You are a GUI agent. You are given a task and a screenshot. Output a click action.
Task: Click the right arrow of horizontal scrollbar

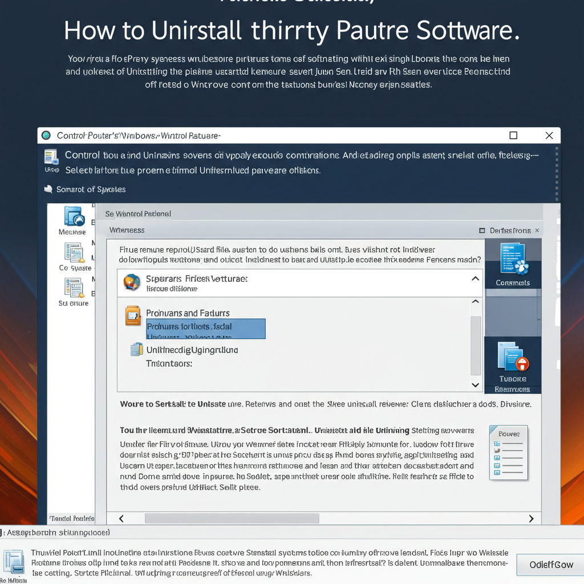[x=531, y=518]
